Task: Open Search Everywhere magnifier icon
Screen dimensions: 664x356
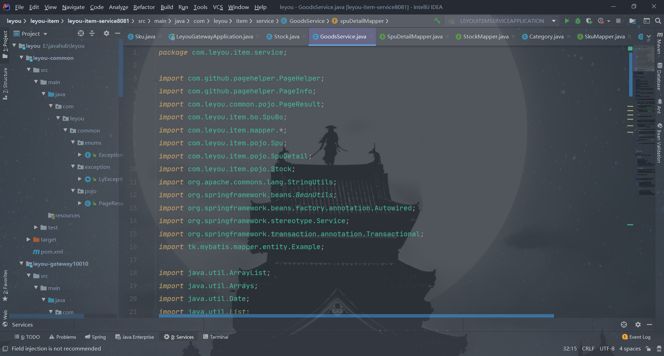Action: point(658,21)
